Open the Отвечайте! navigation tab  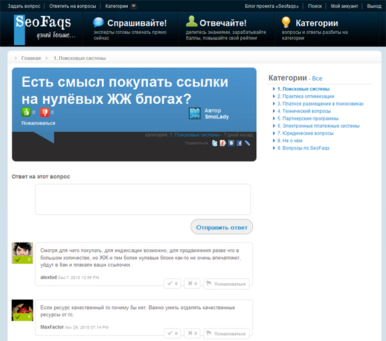click(226, 29)
